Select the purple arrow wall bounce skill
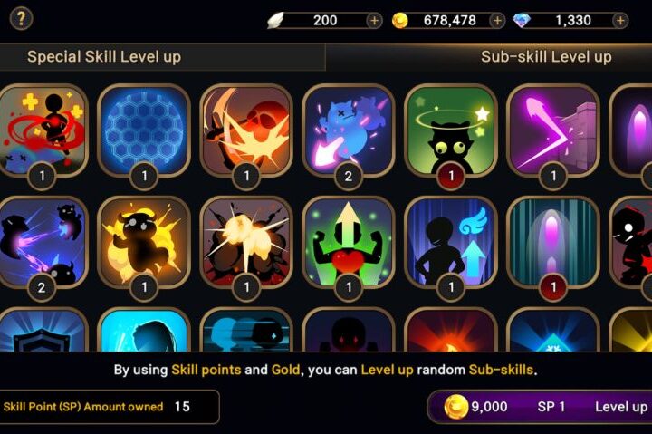652x434 pixels. tap(553, 131)
